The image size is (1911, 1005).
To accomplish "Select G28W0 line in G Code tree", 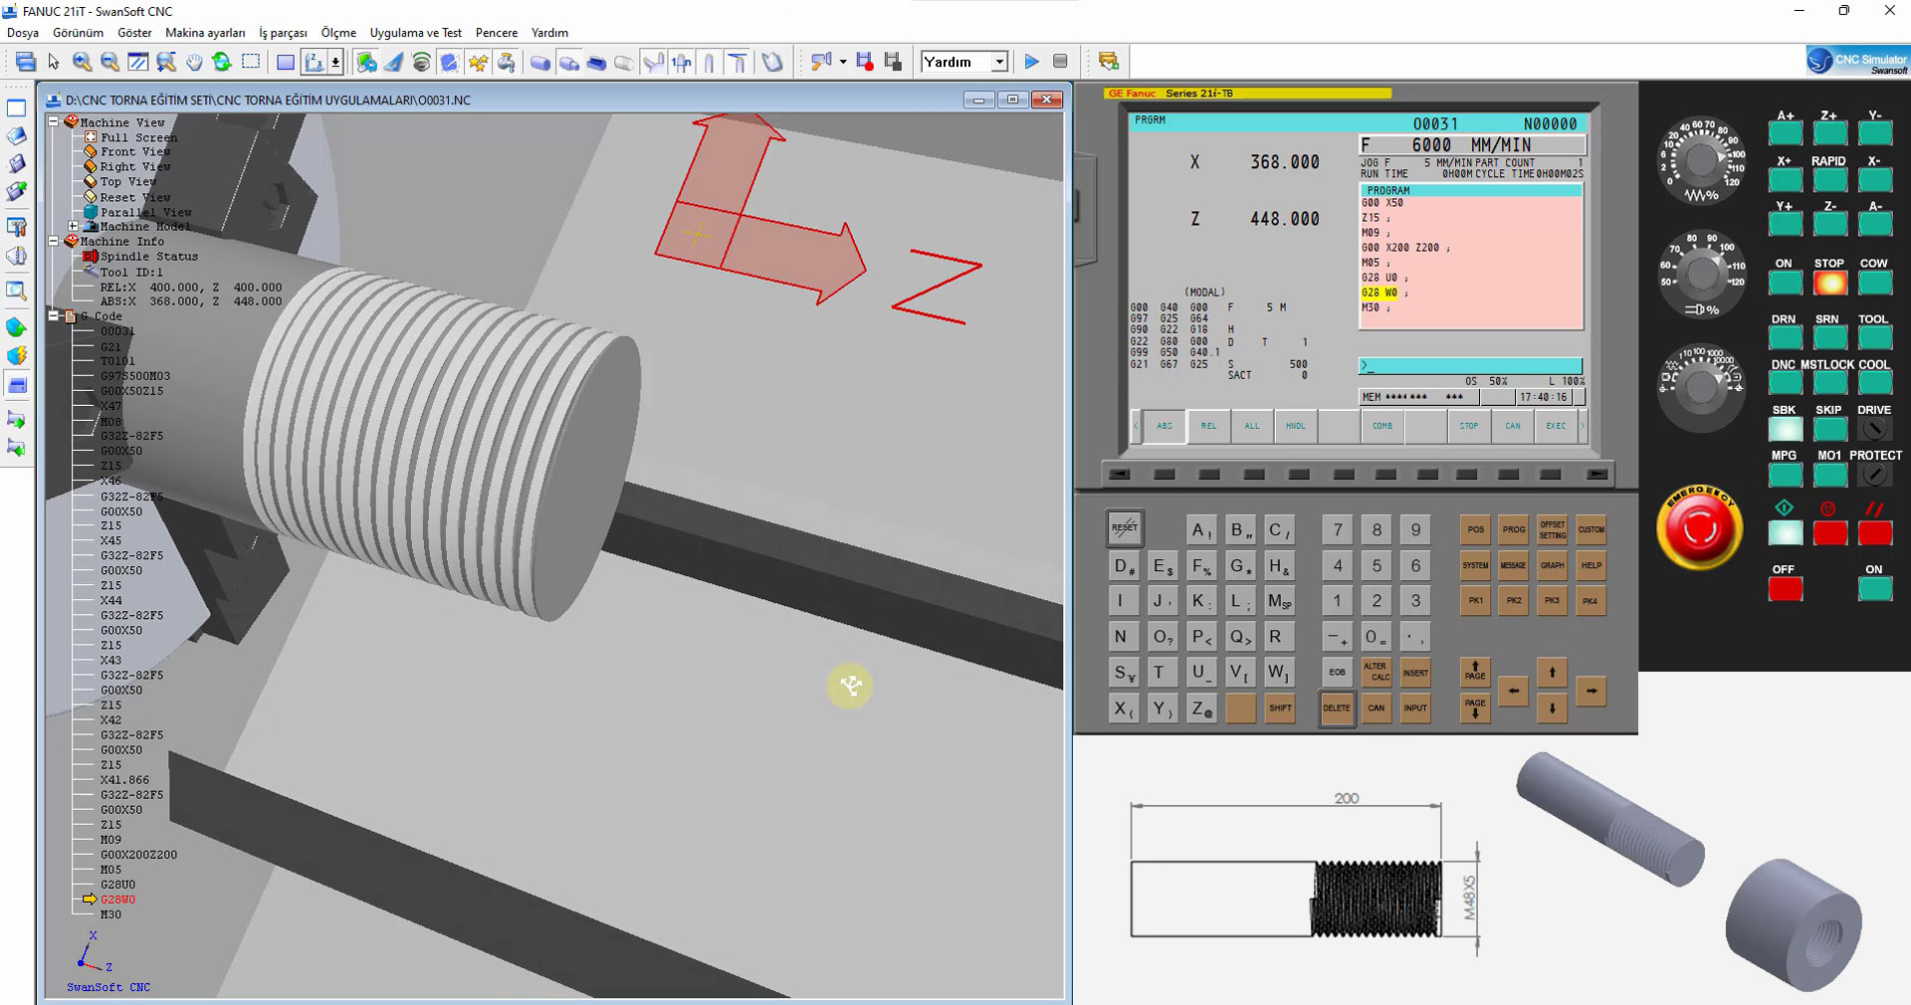I will (117, 900).
